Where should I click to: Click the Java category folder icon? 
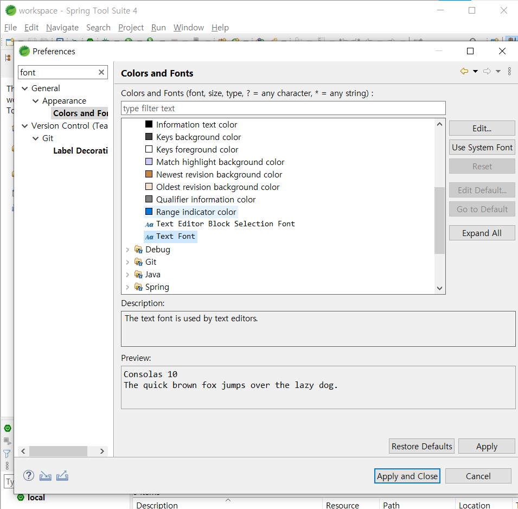138,275
